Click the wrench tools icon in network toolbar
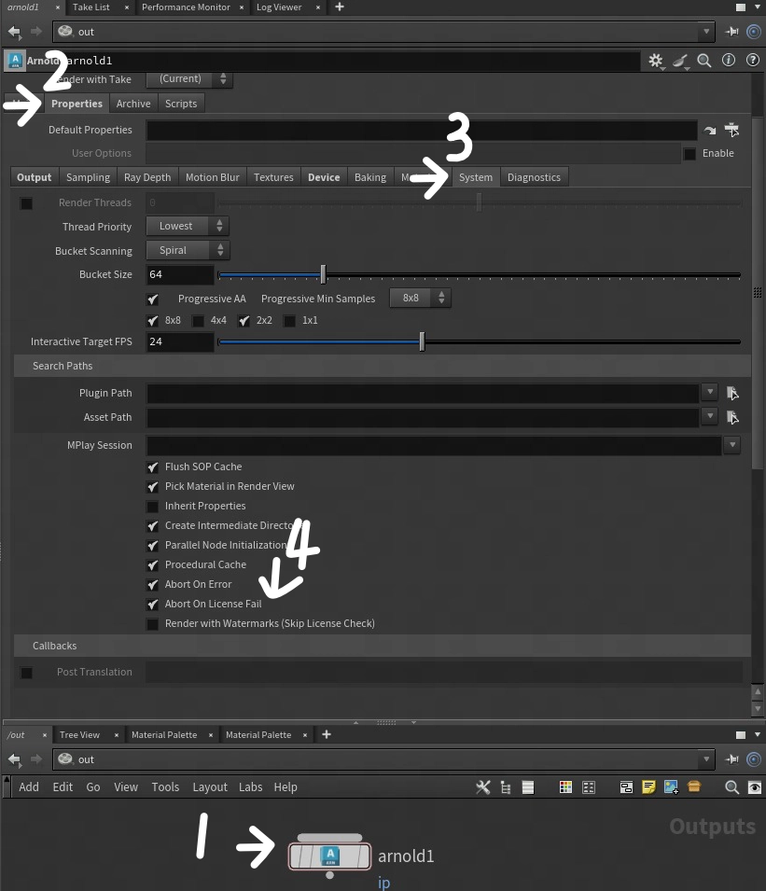Image resolution: width=766 pixels, height=891 pixels. point(482,787)
